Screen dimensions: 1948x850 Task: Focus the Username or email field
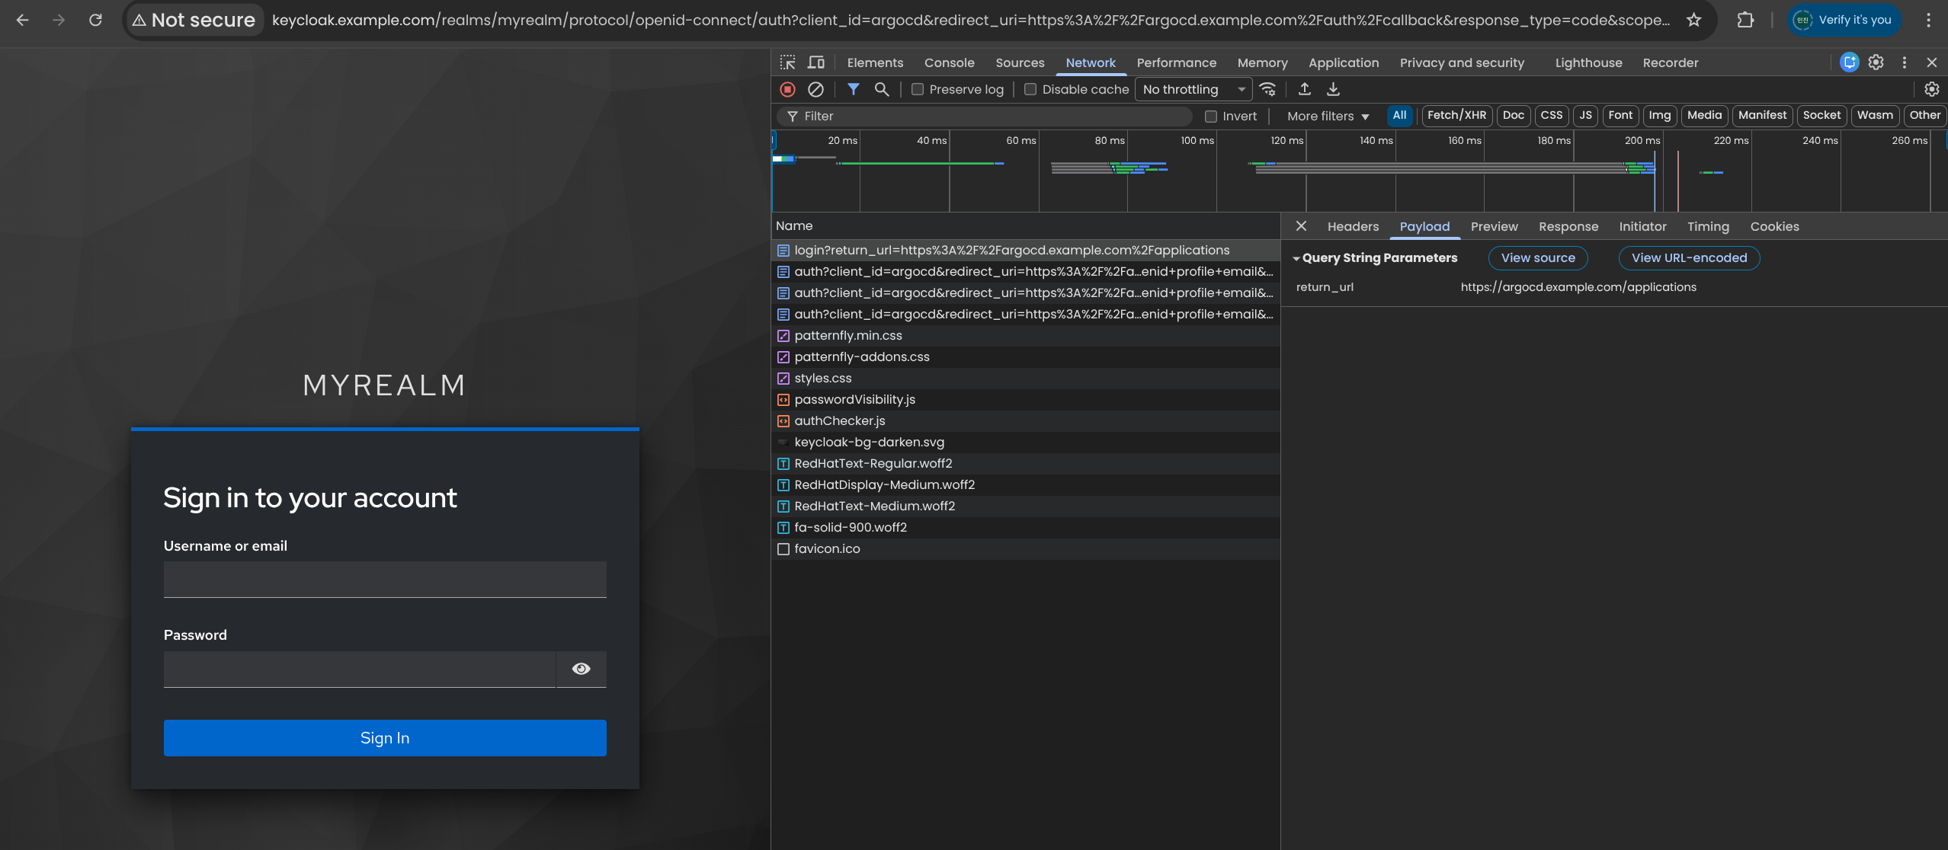click(x=385, y=580)
